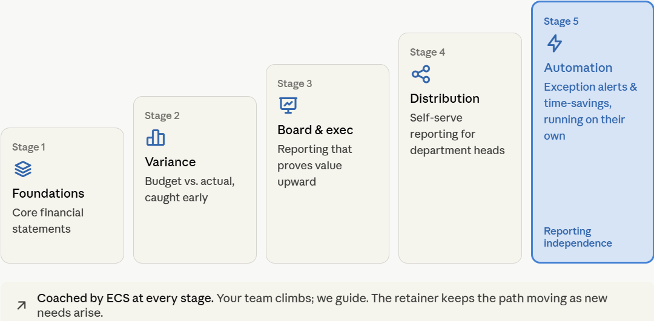The height and width of the screenshot is (321, 654).
Task: Select the Stage 1 label
Action: tap(29, 147)
